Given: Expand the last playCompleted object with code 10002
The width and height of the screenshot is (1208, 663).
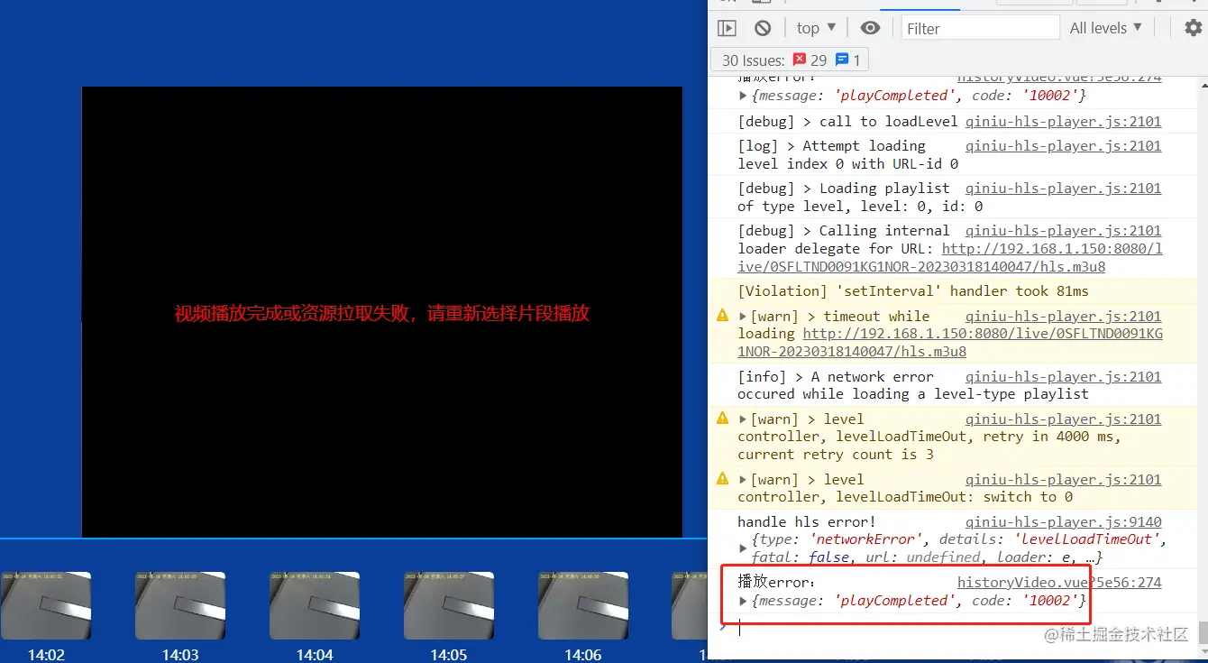Looking at the screenshot, I should coord(743,601).
